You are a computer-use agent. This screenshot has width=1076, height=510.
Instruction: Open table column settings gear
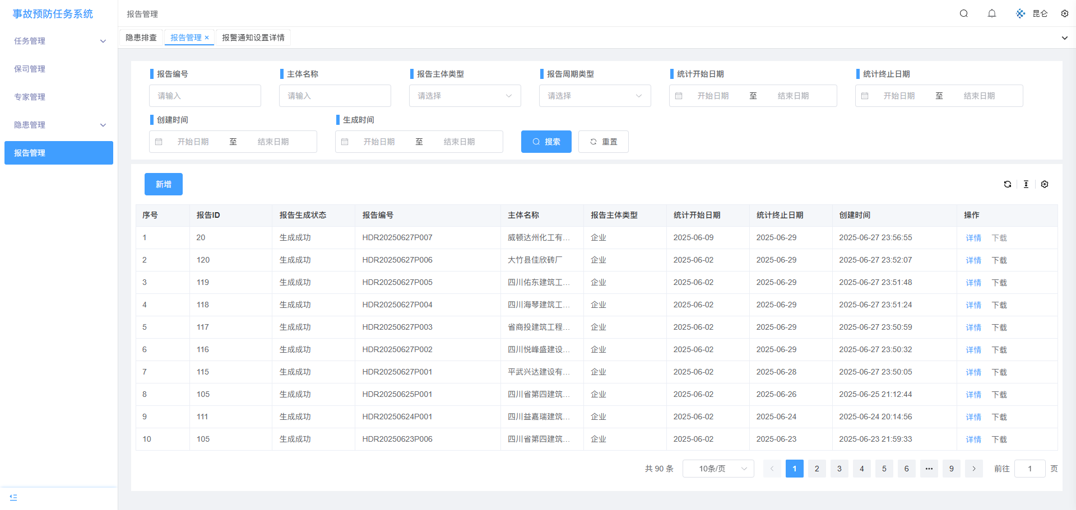1045,184
